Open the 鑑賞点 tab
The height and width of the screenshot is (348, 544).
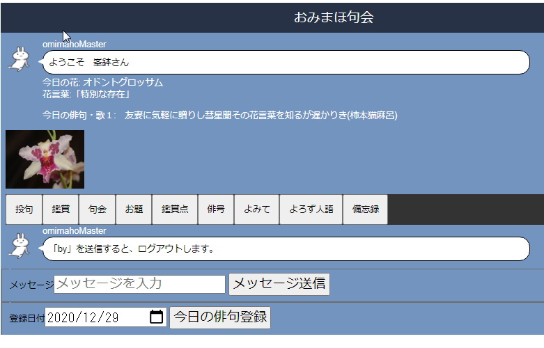pyautogui.click(x=175, y=209)
